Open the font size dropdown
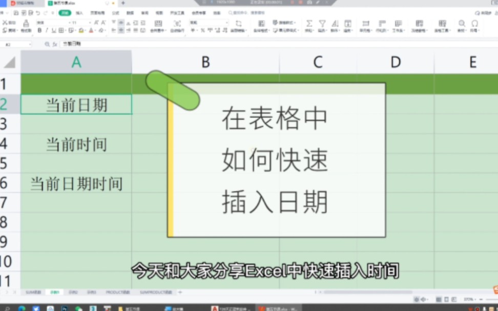Screen dimensions: 498x311 [90, 22]
